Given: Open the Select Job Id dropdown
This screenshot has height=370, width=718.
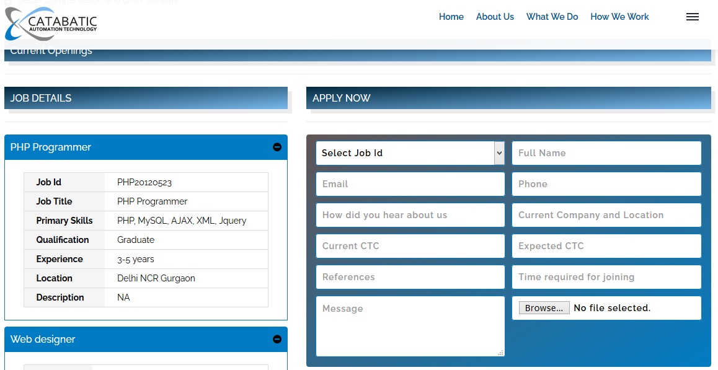Looking at the screenshot, I should click(410, 153).
